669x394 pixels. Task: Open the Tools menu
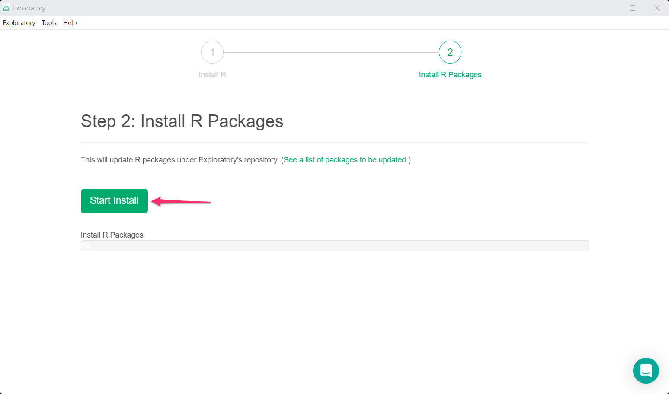tap(49, 23)
